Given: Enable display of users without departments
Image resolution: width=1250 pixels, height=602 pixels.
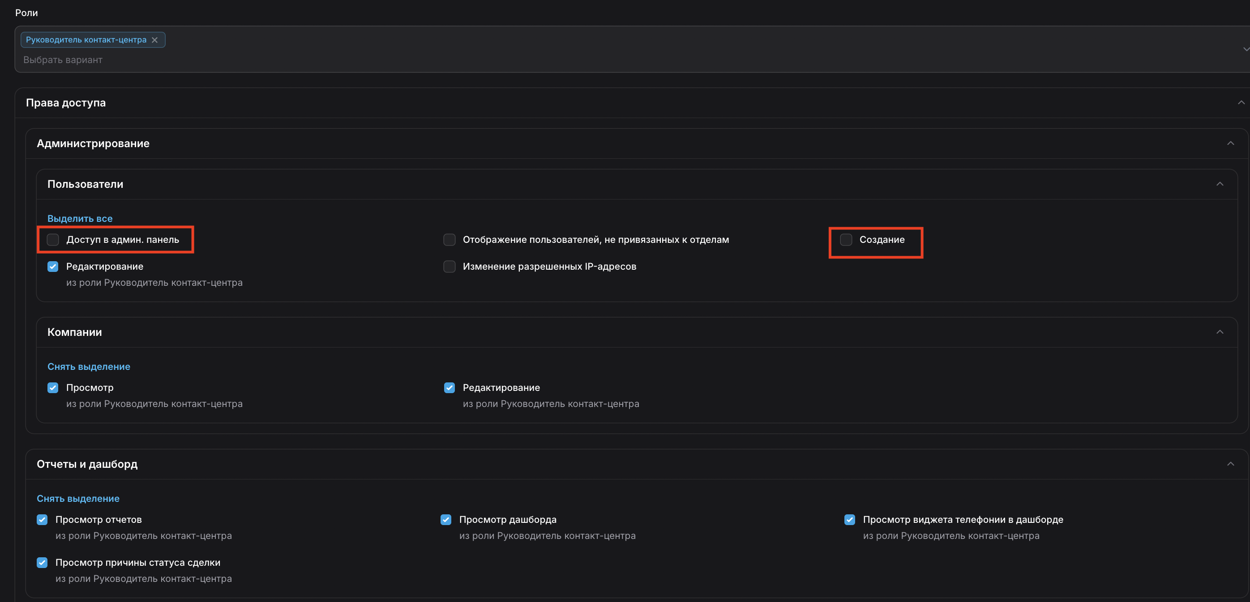Looking at the screenshot, I should 449,239.
